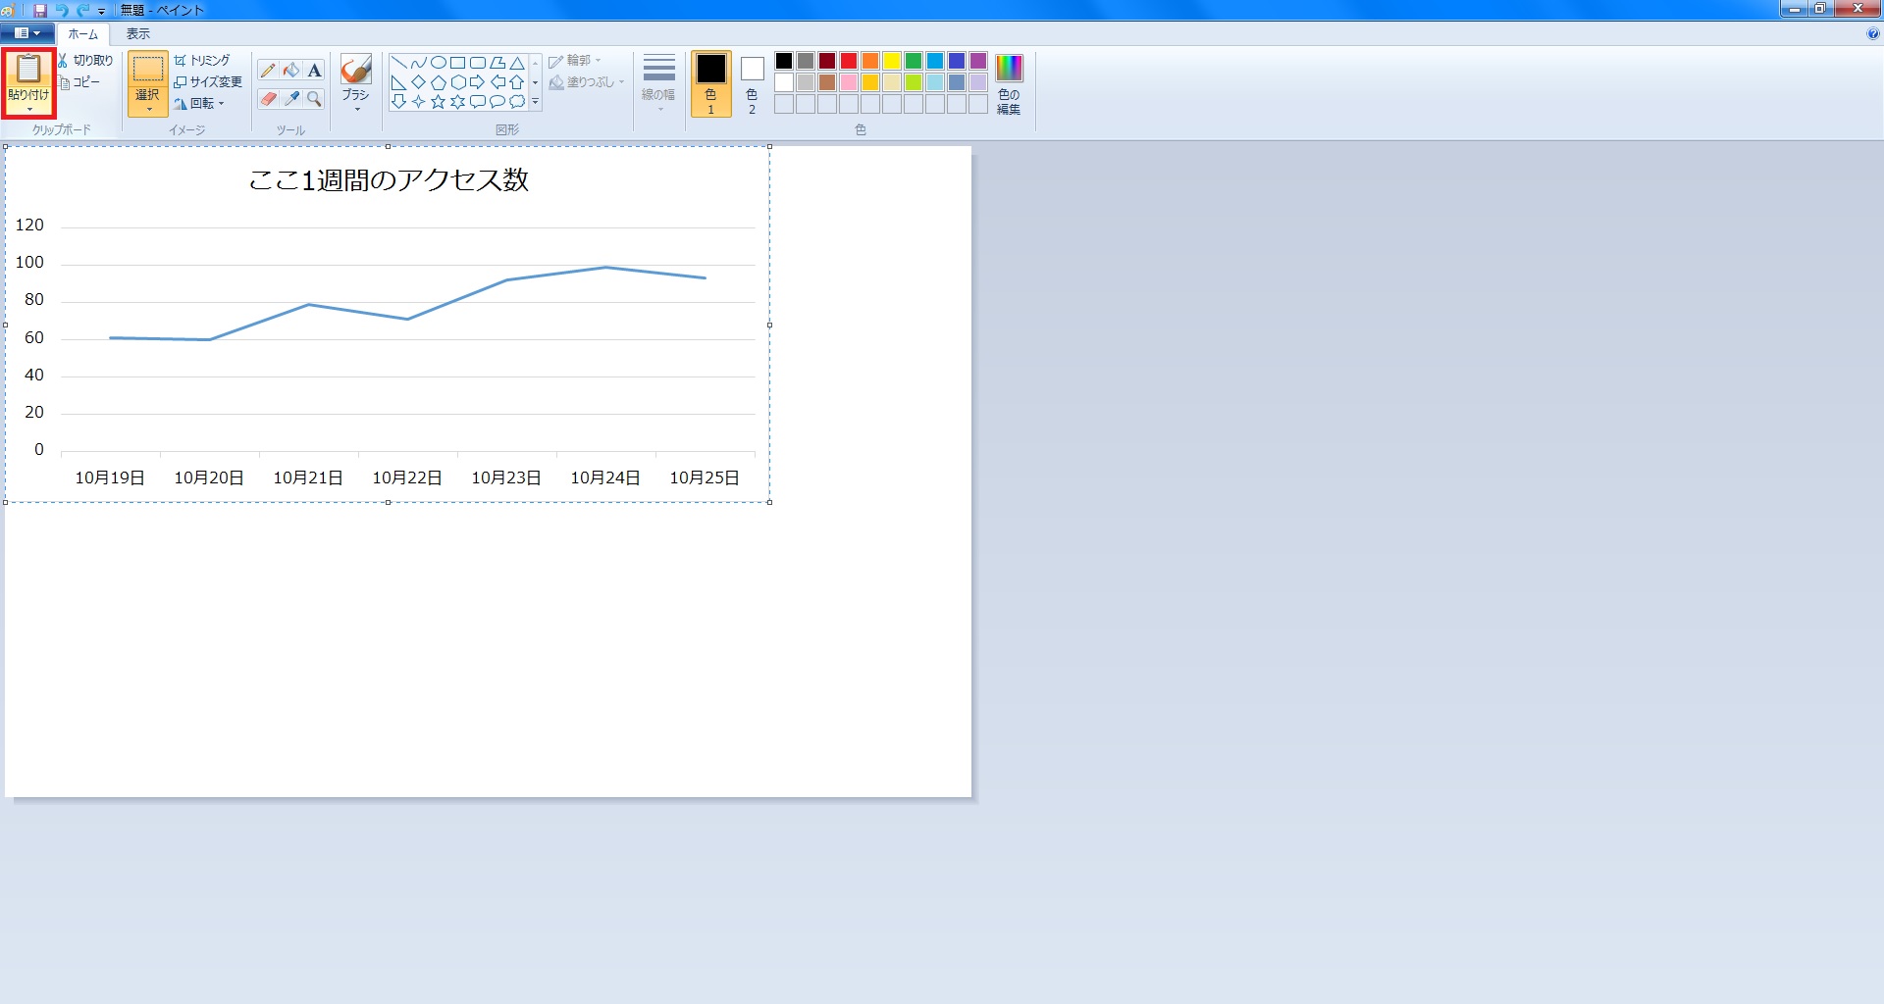
Task: Select the Four-point star shape
Action: tap(419, 101)
